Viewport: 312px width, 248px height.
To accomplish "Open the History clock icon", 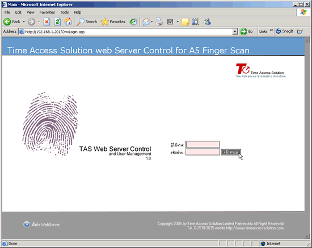I will [x=133, y=22].
